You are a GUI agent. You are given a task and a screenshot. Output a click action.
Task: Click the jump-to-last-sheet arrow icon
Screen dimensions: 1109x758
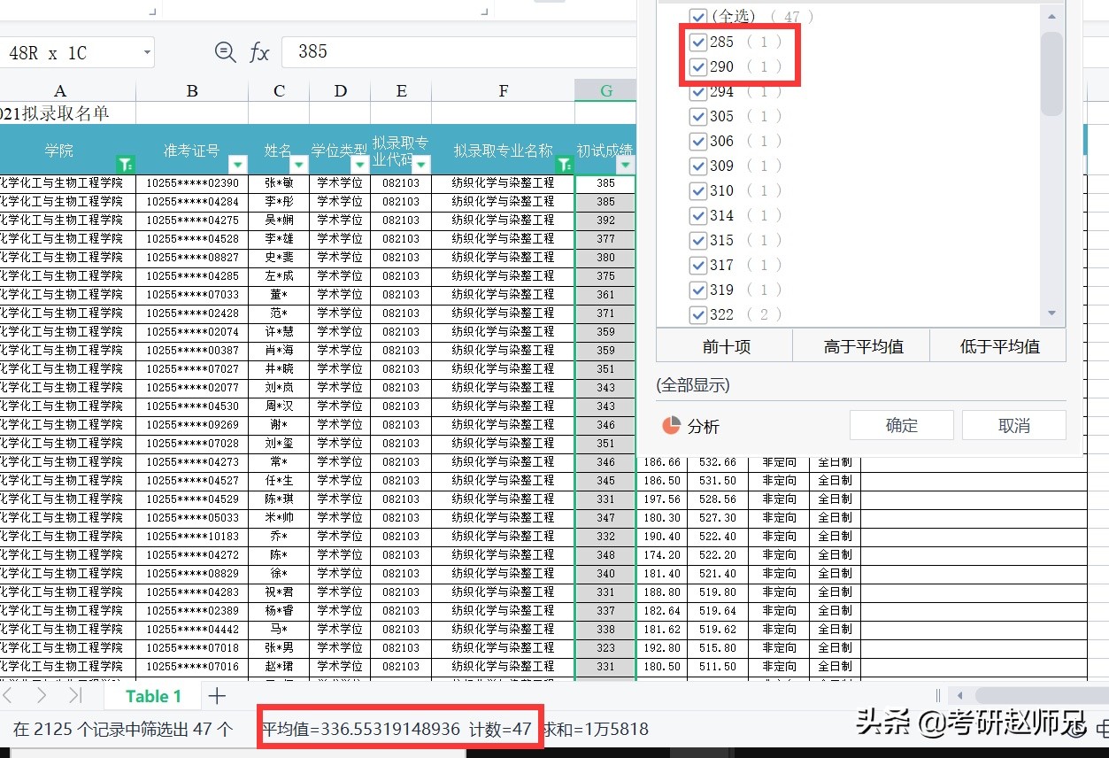(x=75, y=696)
